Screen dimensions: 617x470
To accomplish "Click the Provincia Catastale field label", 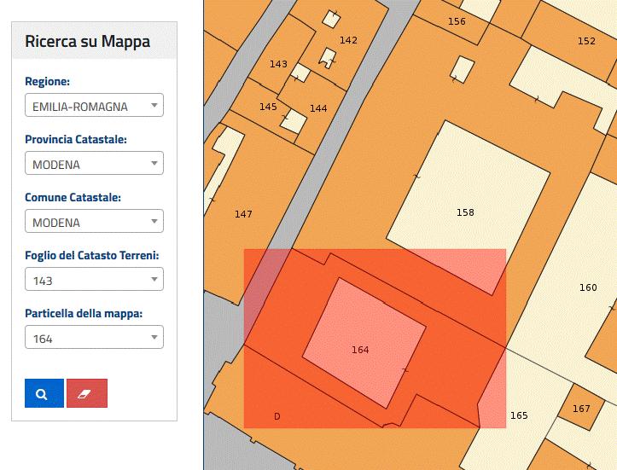I will (x=76, y=139).
